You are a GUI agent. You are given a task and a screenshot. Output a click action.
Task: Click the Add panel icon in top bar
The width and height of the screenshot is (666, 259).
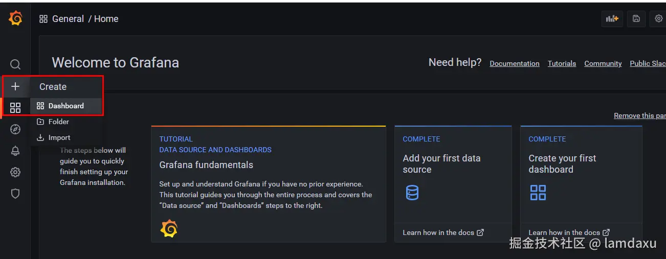pos(612,19)
